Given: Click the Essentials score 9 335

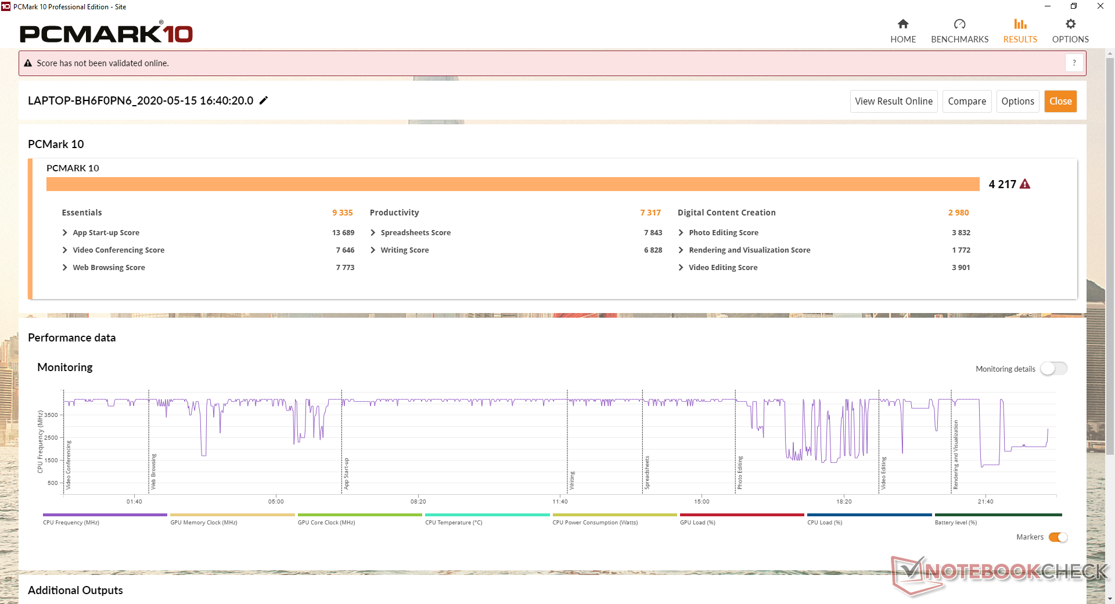Looking at the screenshot, I should [x=343, y=213].
